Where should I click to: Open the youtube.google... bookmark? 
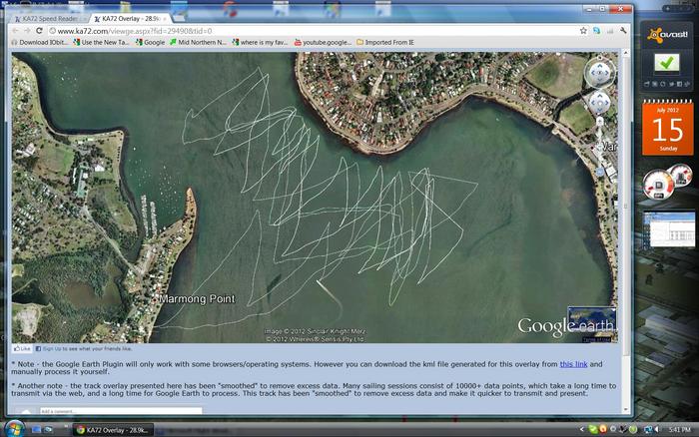click(323, 43)
